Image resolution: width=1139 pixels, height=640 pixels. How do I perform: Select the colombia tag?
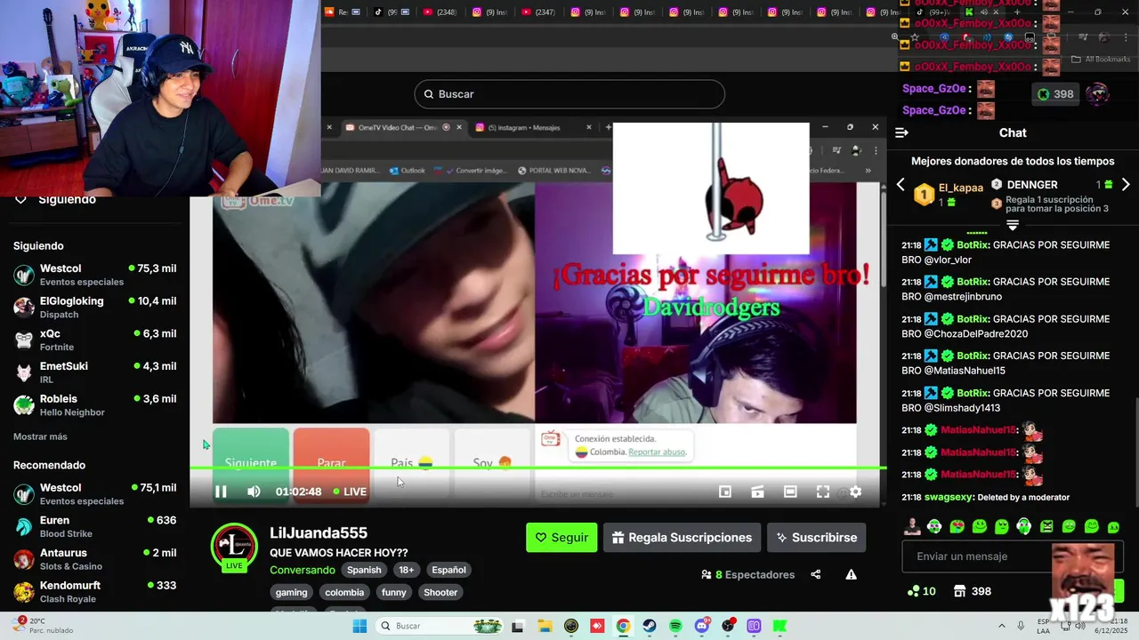[x=344, y=592]
